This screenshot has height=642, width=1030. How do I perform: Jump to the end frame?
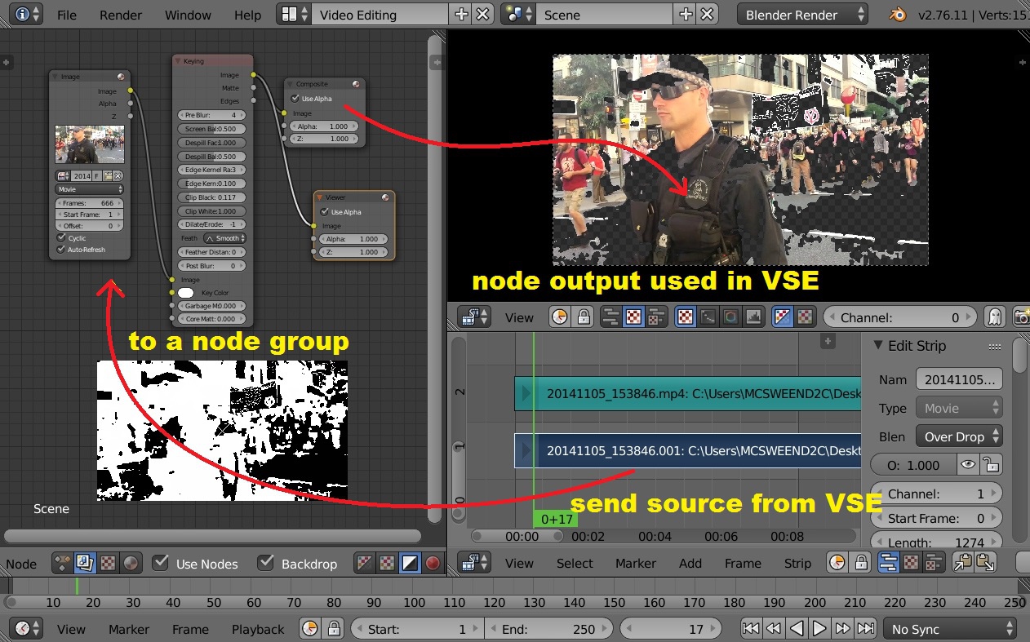pyautogui.click(x=866, y=629)
